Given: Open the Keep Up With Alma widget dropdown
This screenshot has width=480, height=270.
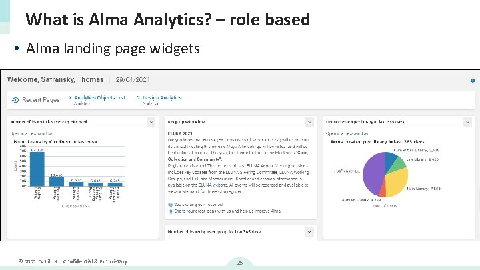Looking at the screenshot, I should click(309, 122).
